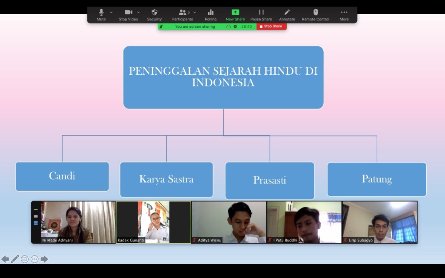This screenshot has width=445, height=278.
Task: Go to previous slide arrow in presentation
Action: (5, 259)
